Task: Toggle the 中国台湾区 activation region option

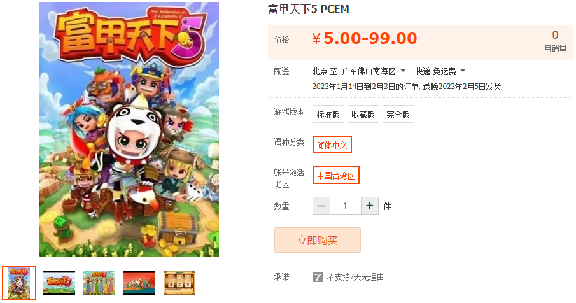Action: click(336, 175)
